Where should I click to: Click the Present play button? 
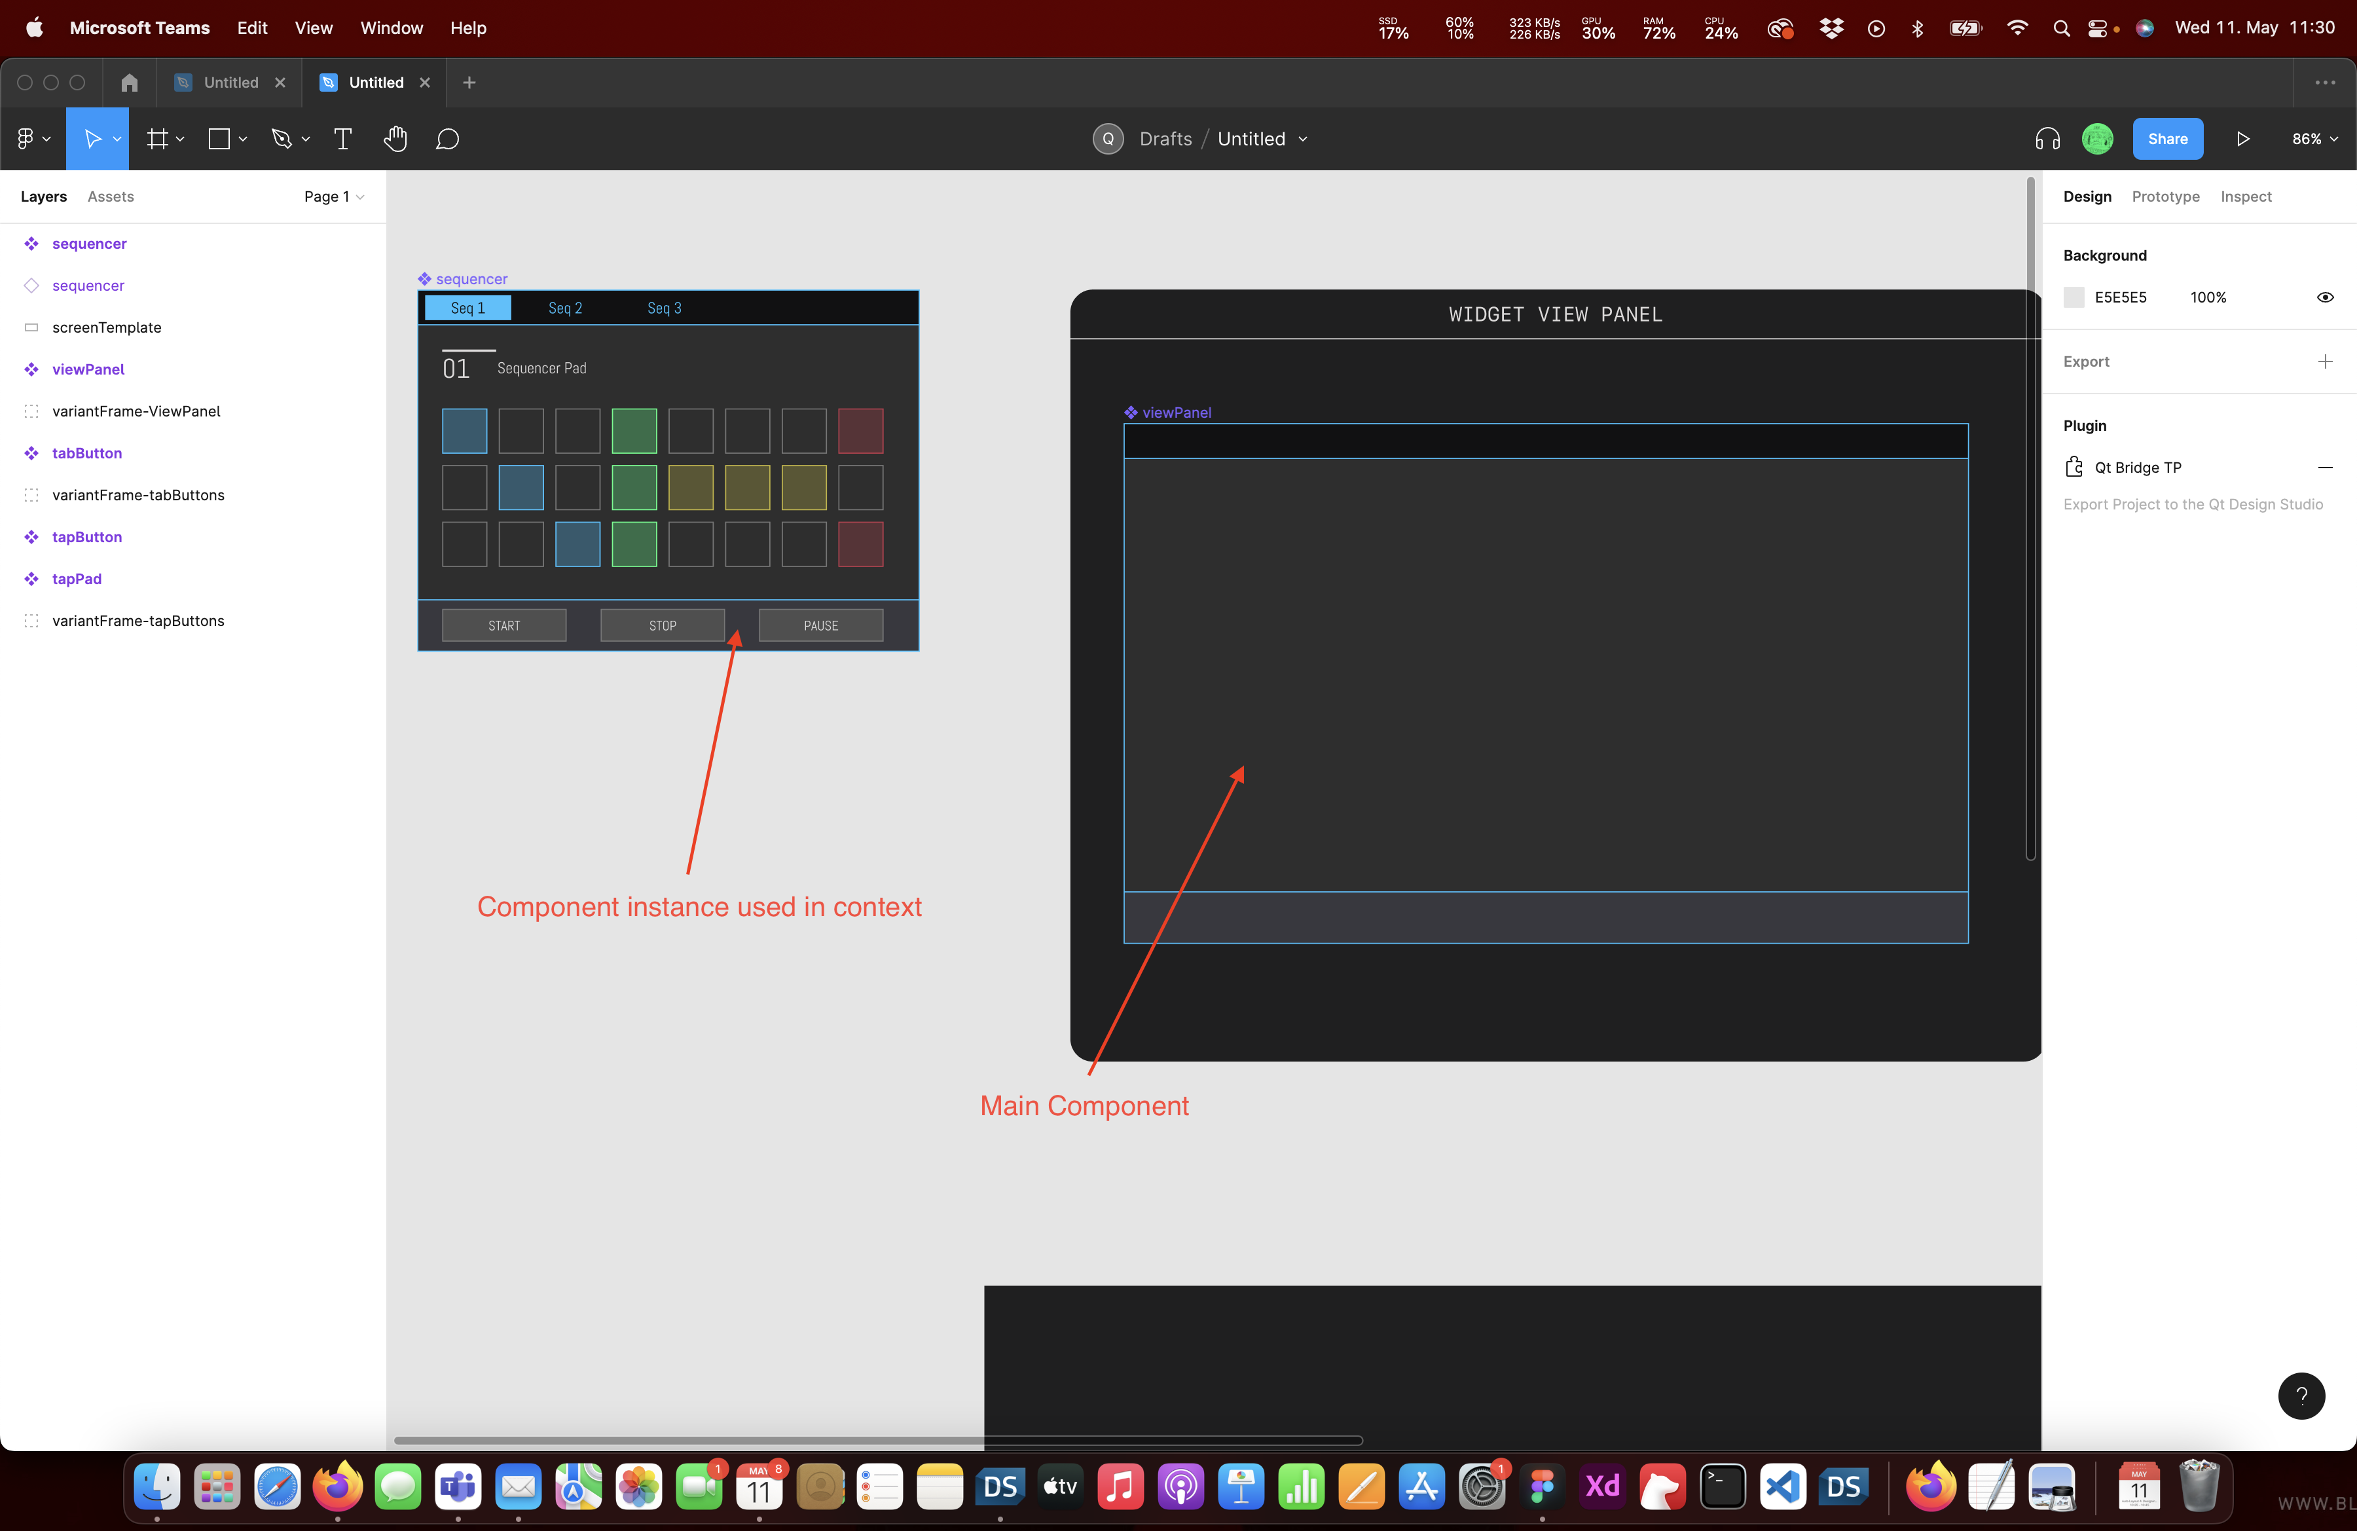[x=2242, y=139]
